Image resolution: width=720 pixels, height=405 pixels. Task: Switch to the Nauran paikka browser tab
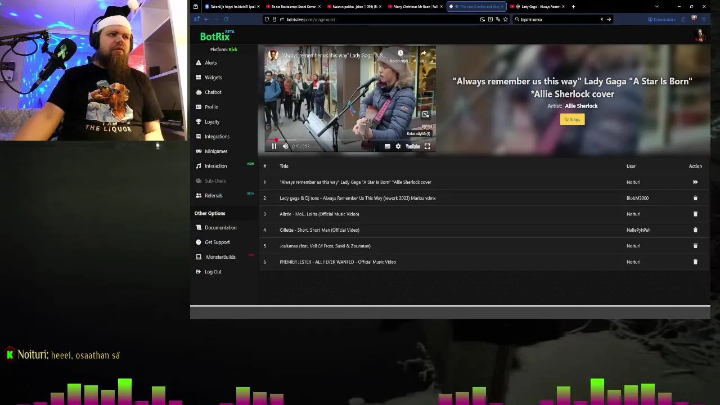coord(354,7)
